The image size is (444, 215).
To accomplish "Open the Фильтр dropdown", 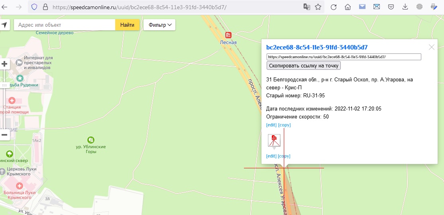I will point(159,25).
